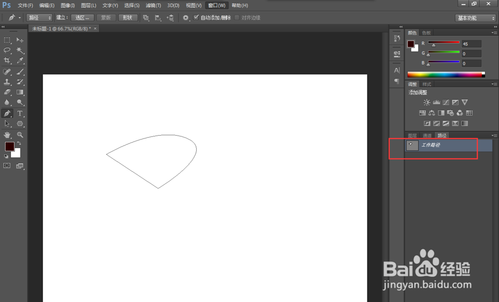Close the 未标题-1 document tab
The image size is (499, 302).
point(95,28)
